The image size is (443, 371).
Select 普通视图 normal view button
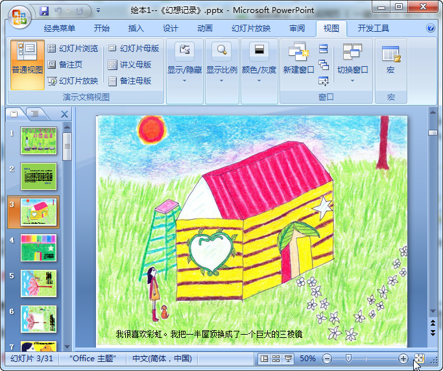point(27,65)
